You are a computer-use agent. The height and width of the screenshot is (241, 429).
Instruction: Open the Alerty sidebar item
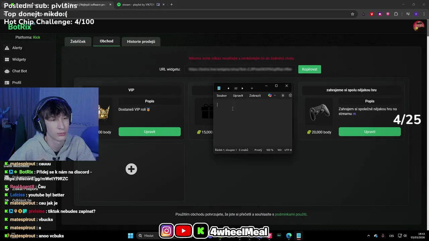17,48
